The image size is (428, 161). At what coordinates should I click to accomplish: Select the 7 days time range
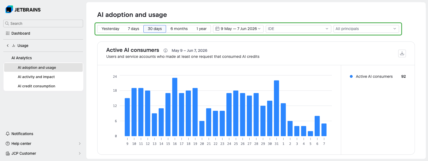(x=134, y=29)
